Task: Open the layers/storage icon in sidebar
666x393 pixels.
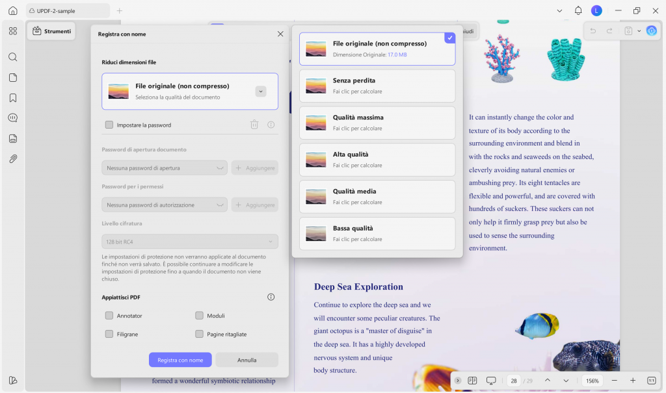Action: tap(13, 138)
